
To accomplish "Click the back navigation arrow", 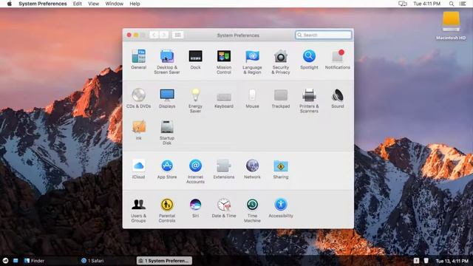I will [154, 35].
